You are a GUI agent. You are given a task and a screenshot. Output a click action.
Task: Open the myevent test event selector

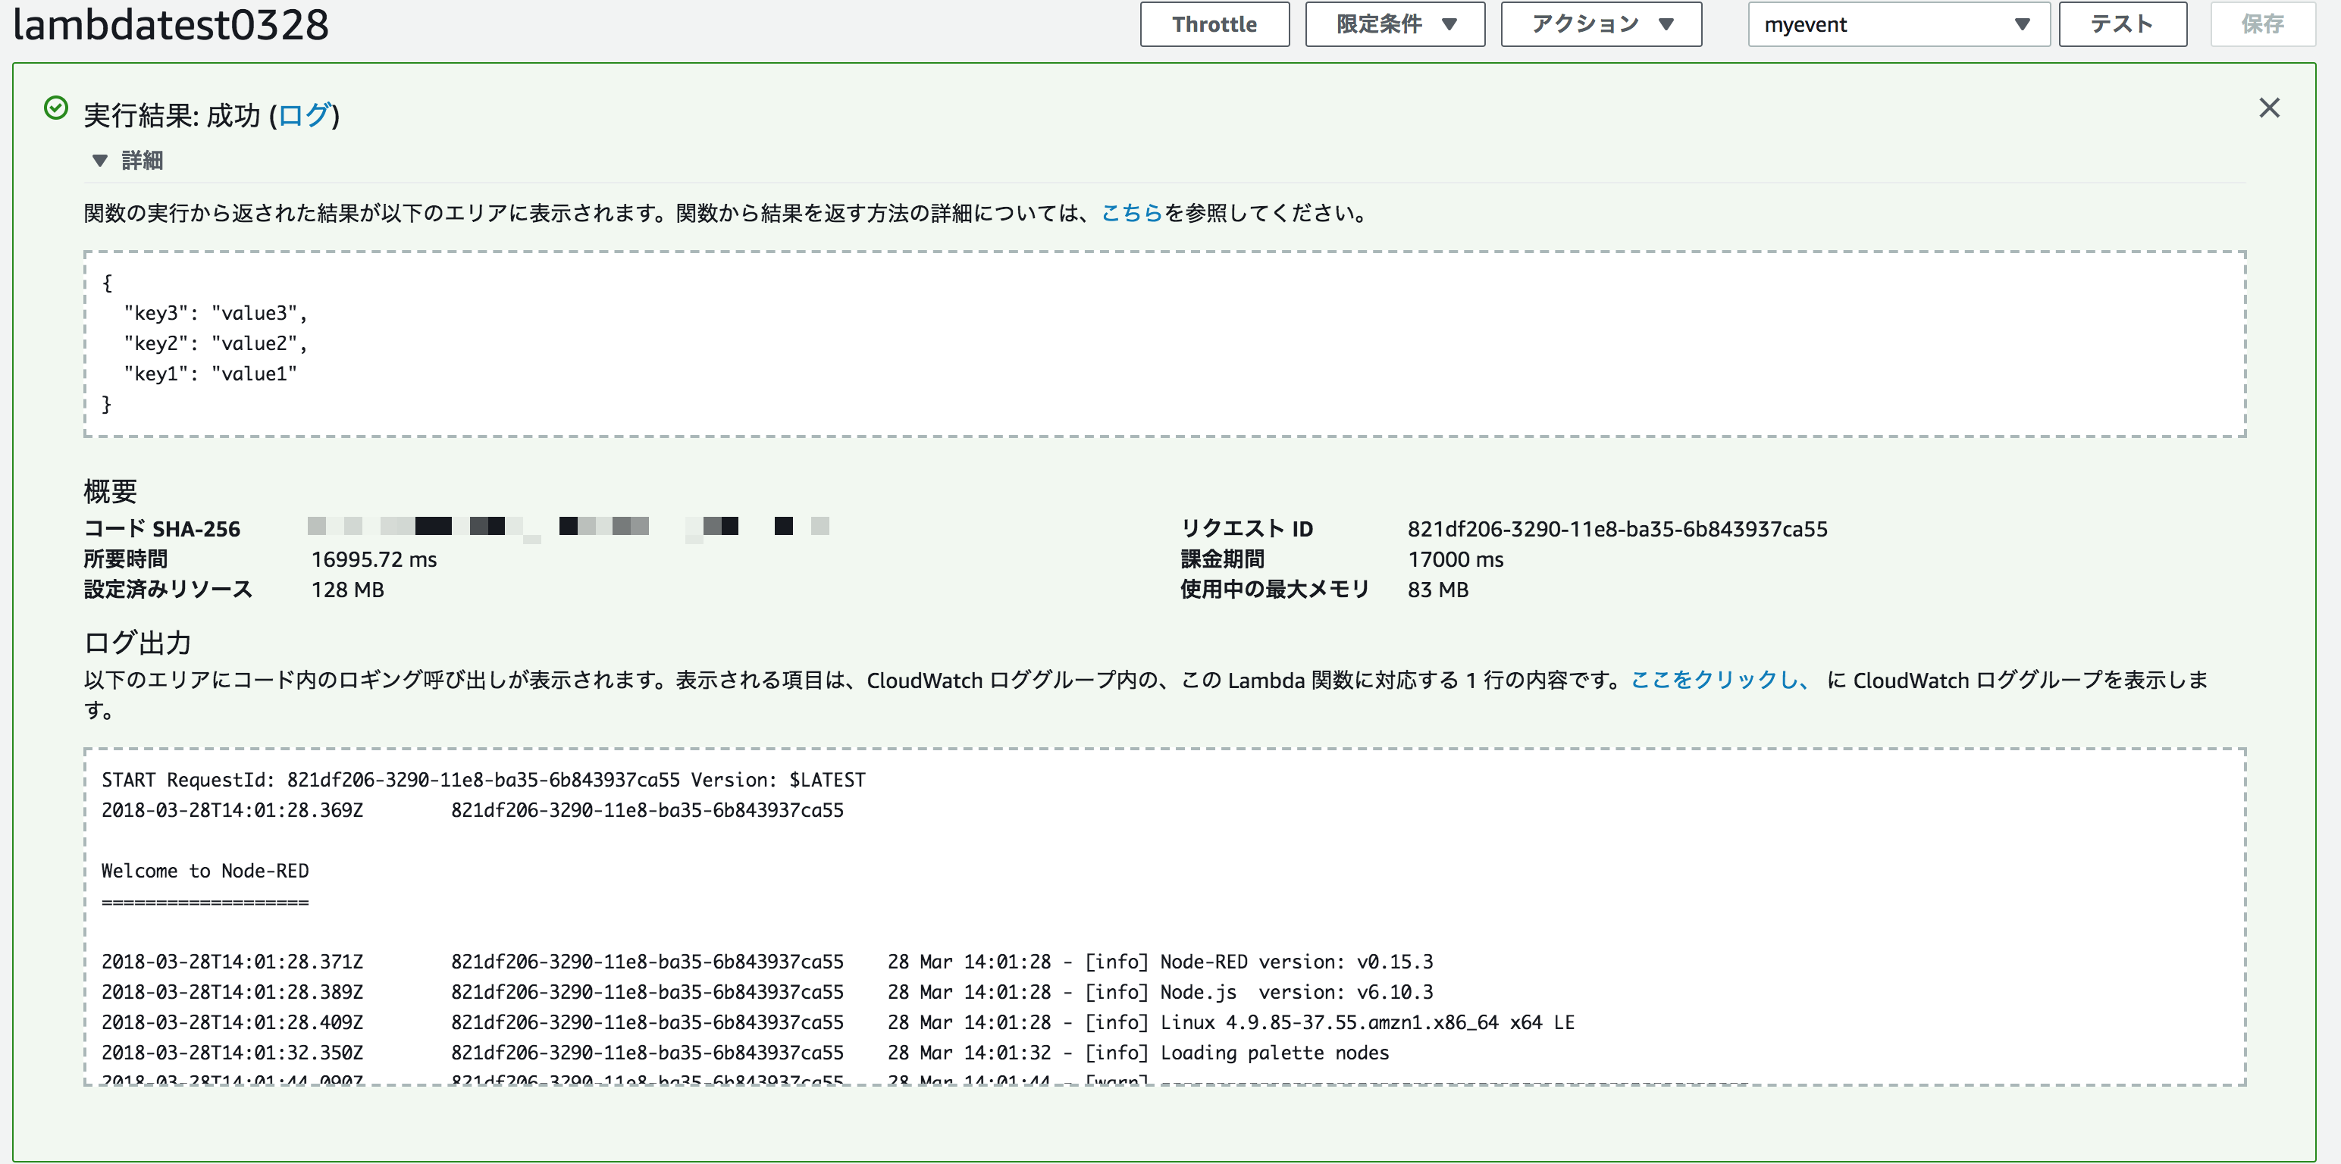coord(1898,24)
